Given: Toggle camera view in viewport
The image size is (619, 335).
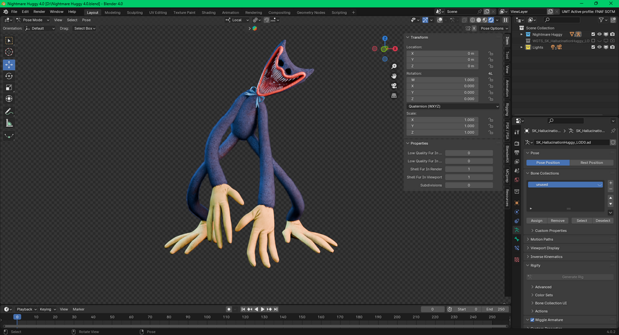Looking at the screenshot, I should point(394,86).
